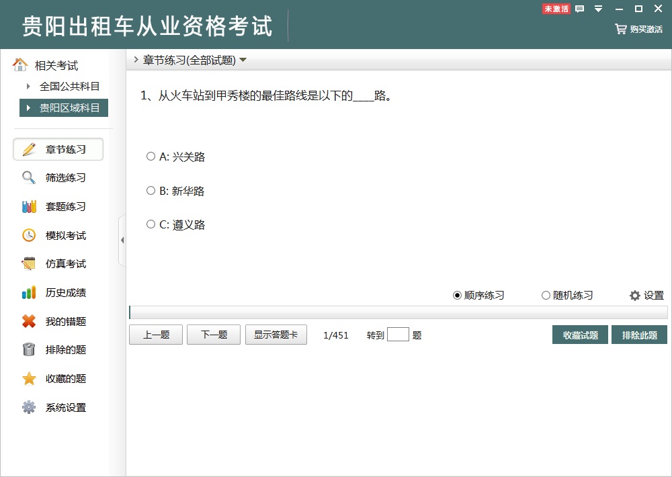672x477 pixels.
Task: Expand the chevron before 章节练习 header
Action: tap(136, 60)
